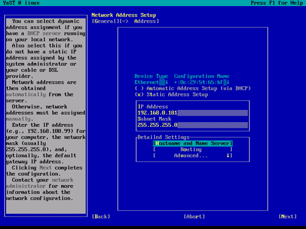This screenshot has height=229, width=306.
Task: Click the Press F1 for Help text
Action: click(277, 3)
